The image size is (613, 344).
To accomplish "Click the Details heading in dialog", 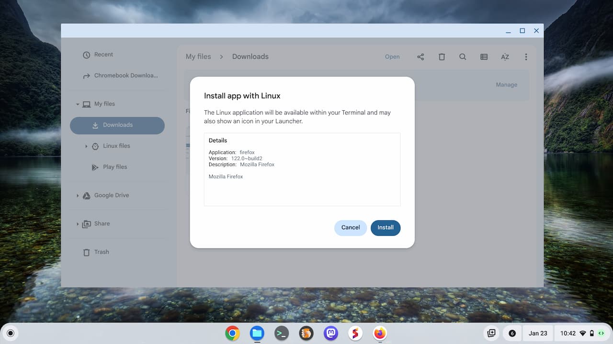I will click(x=218, y=140).
